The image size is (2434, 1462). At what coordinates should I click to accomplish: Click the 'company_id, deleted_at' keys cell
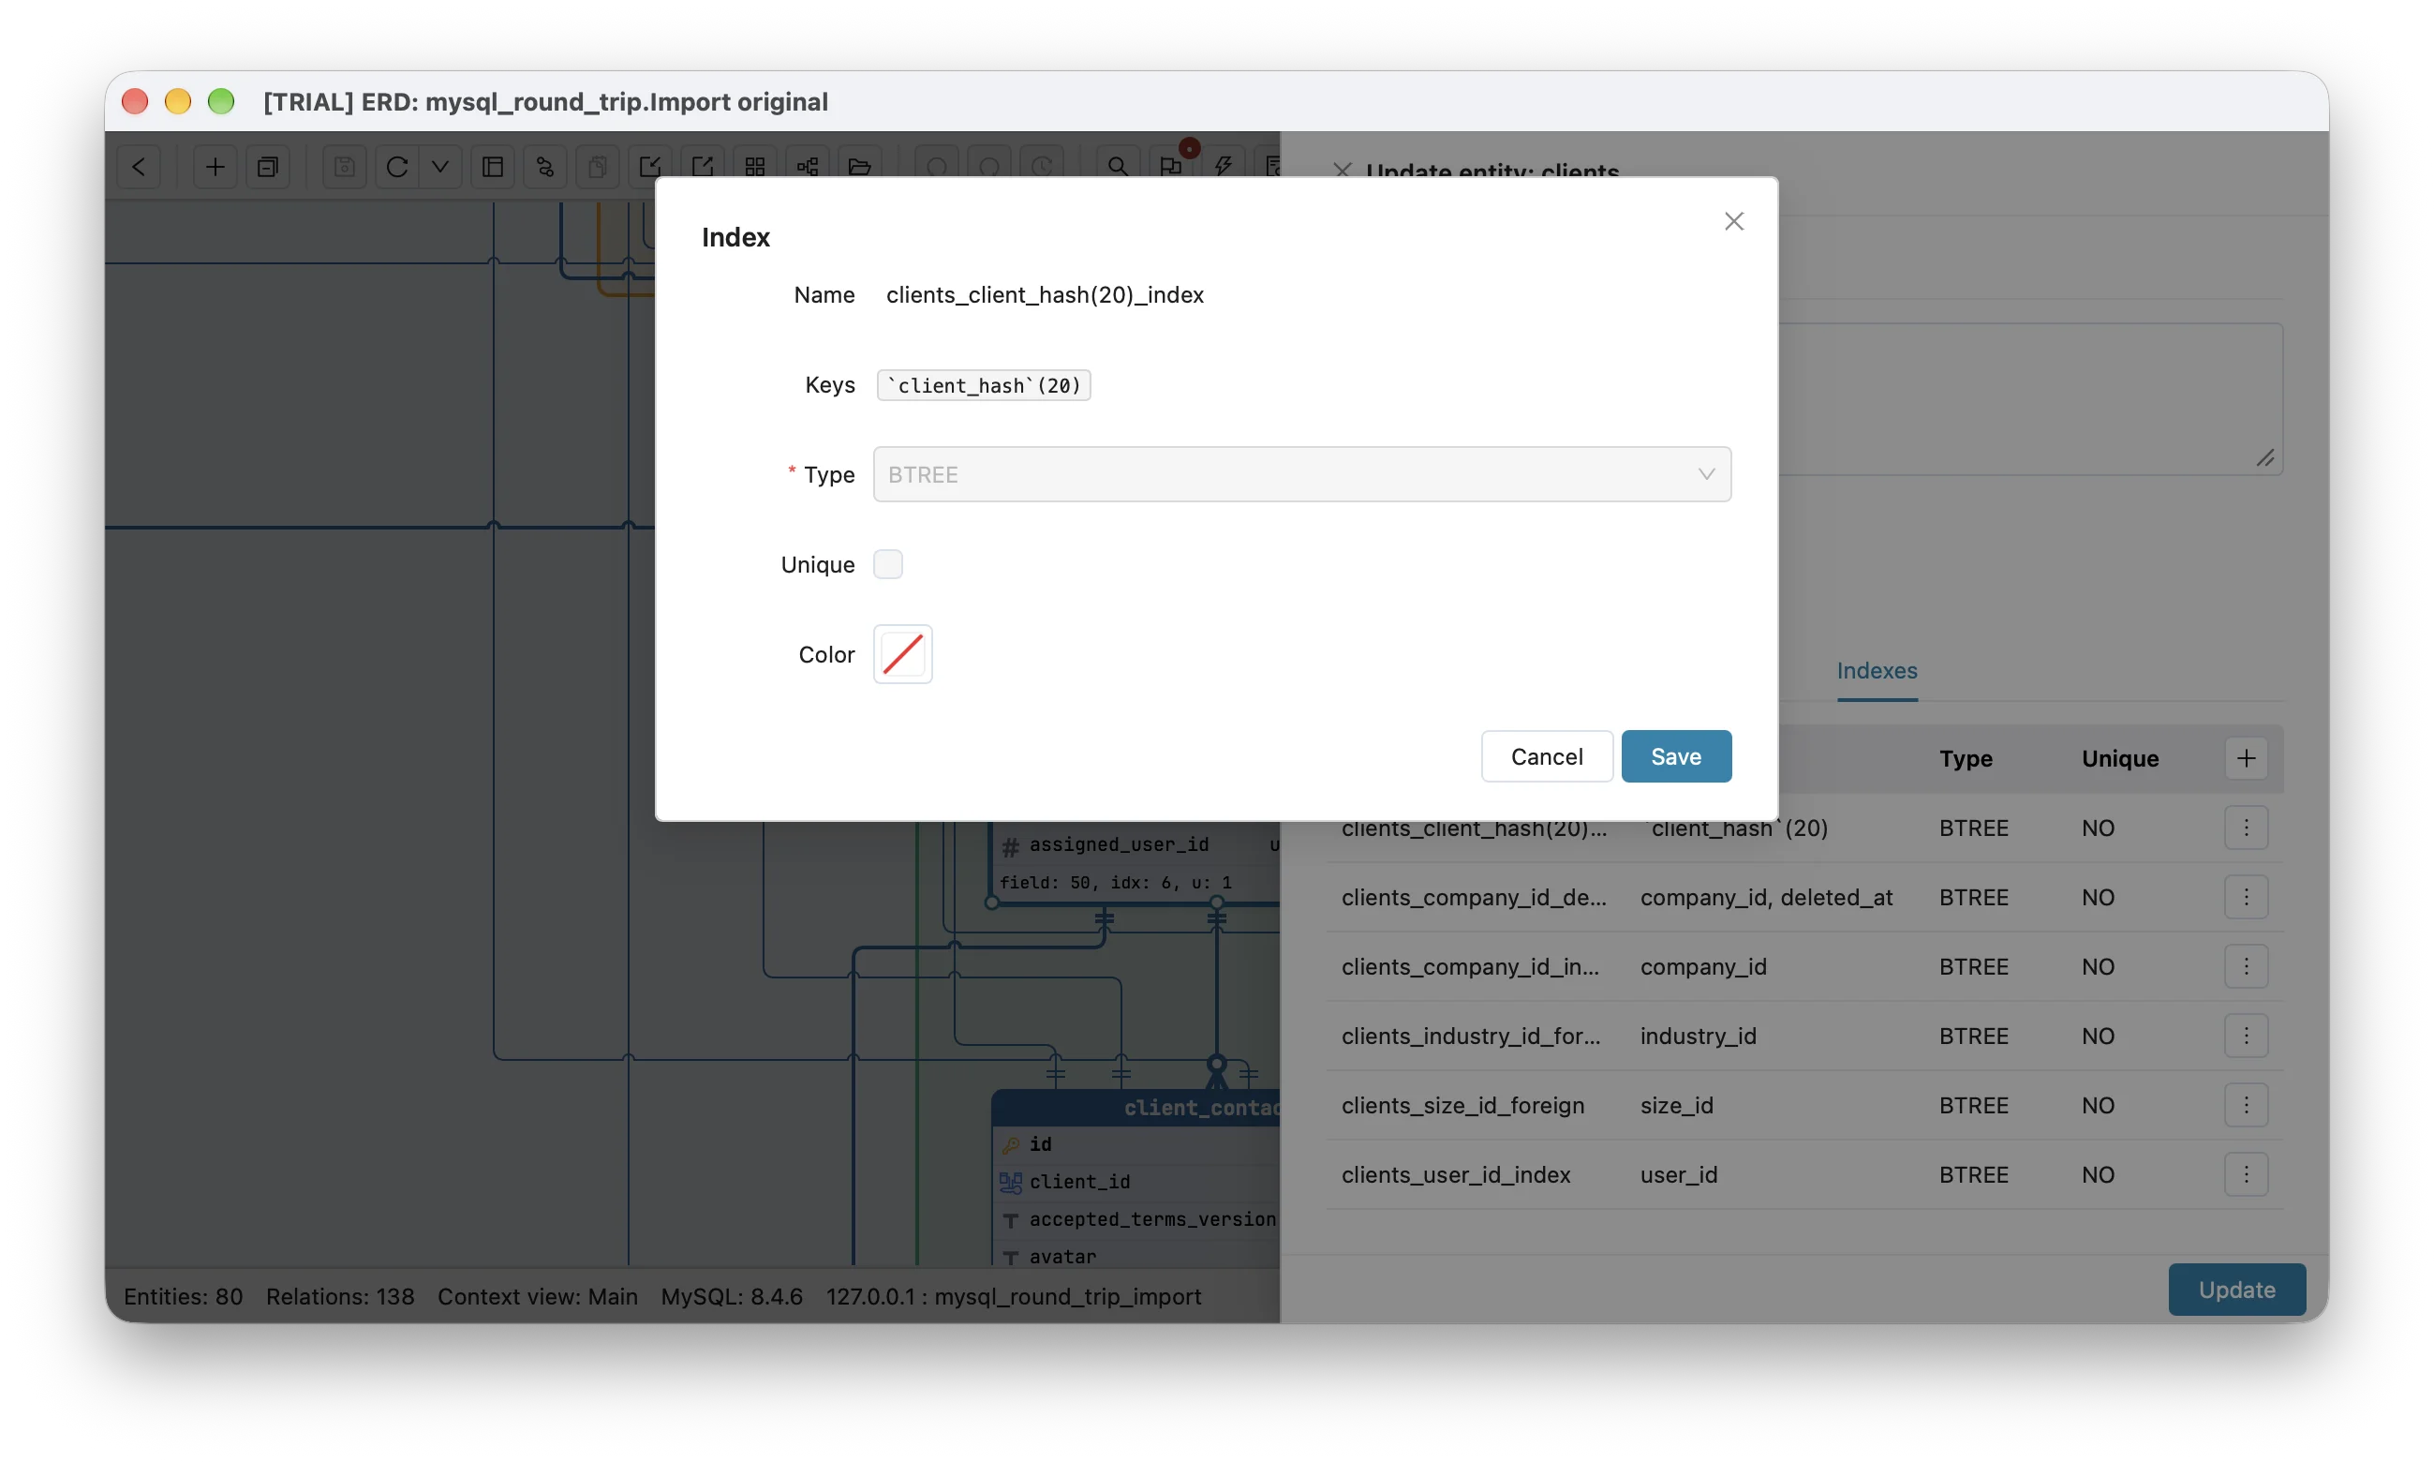pyautogui.click(x=1765, y=898)
